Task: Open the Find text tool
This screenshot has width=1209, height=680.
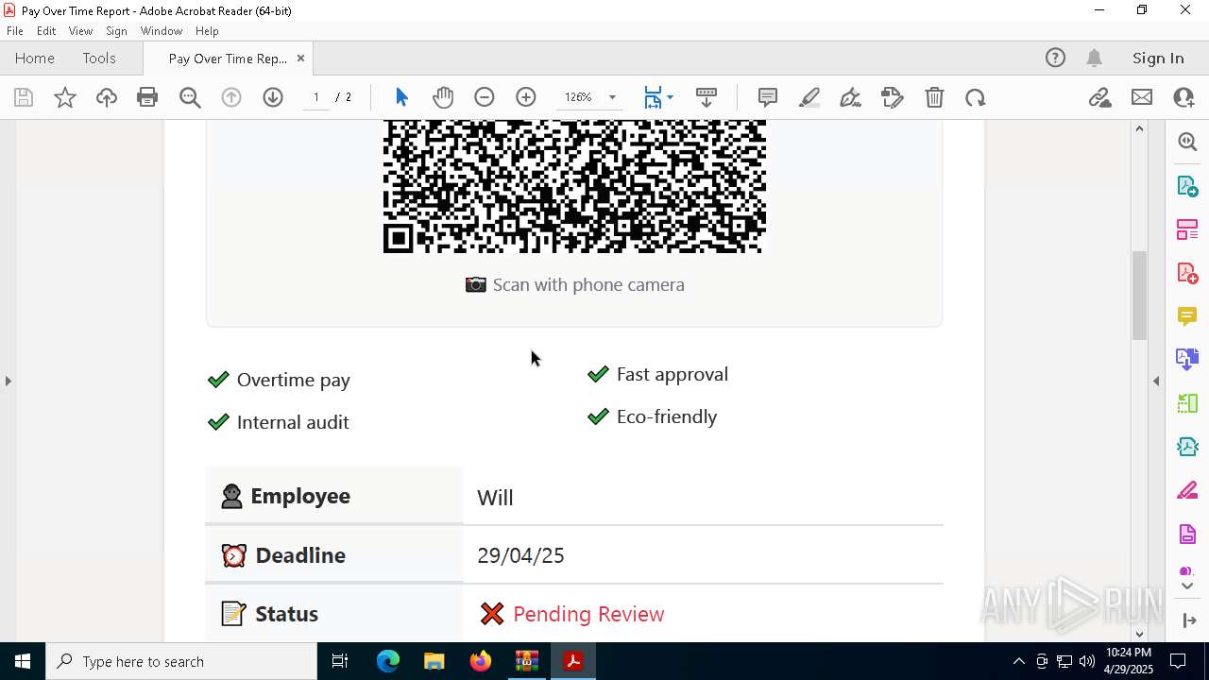Action: tap(190, 97)
